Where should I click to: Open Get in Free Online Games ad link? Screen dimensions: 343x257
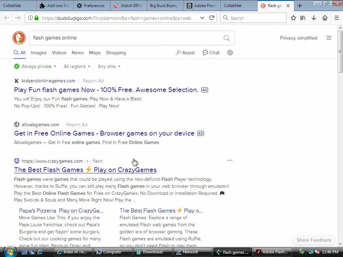pyautogui.click(x=104, y=133)
